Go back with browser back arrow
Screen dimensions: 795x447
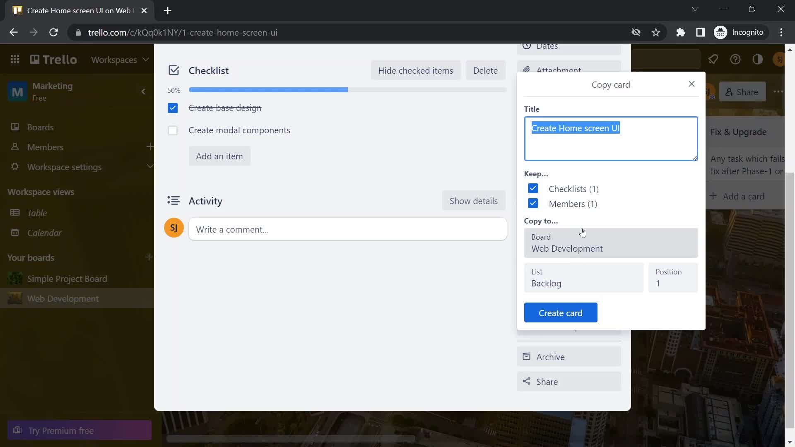coord(14,32)
